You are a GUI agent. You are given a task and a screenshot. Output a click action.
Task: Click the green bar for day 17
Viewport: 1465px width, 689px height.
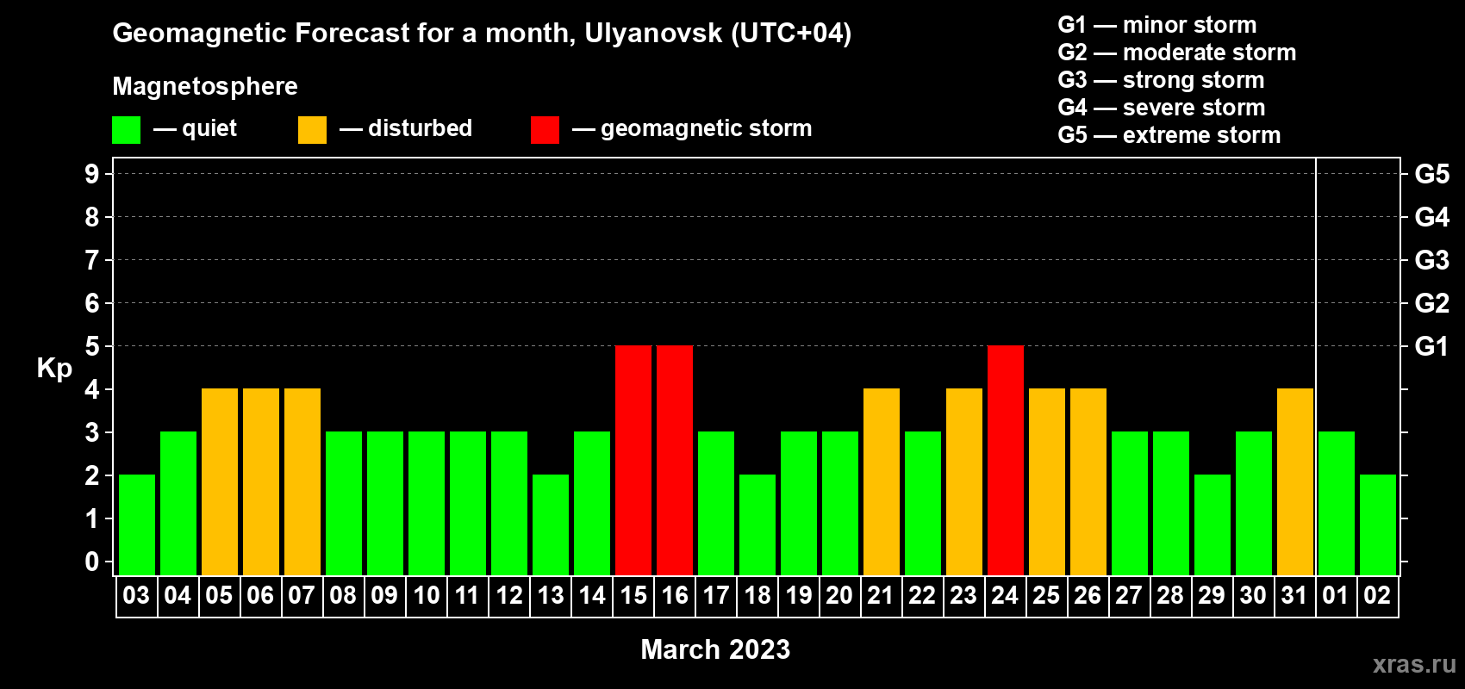coord(716,503)
